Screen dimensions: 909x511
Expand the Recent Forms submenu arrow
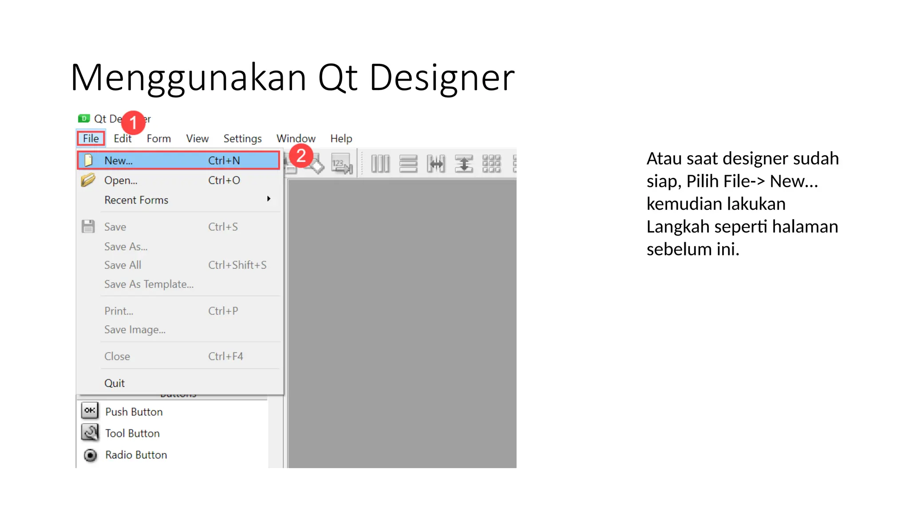point(269,199)
